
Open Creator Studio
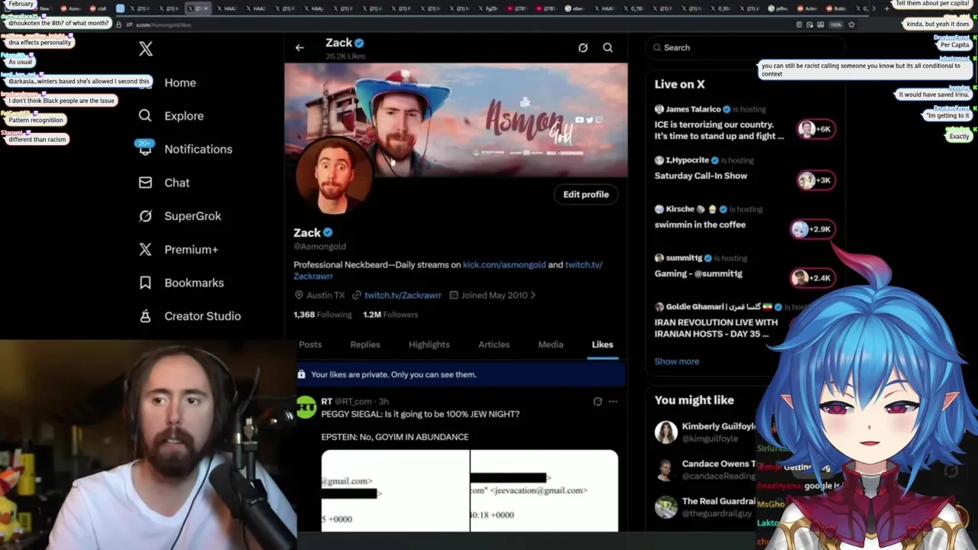coord(202,316)
